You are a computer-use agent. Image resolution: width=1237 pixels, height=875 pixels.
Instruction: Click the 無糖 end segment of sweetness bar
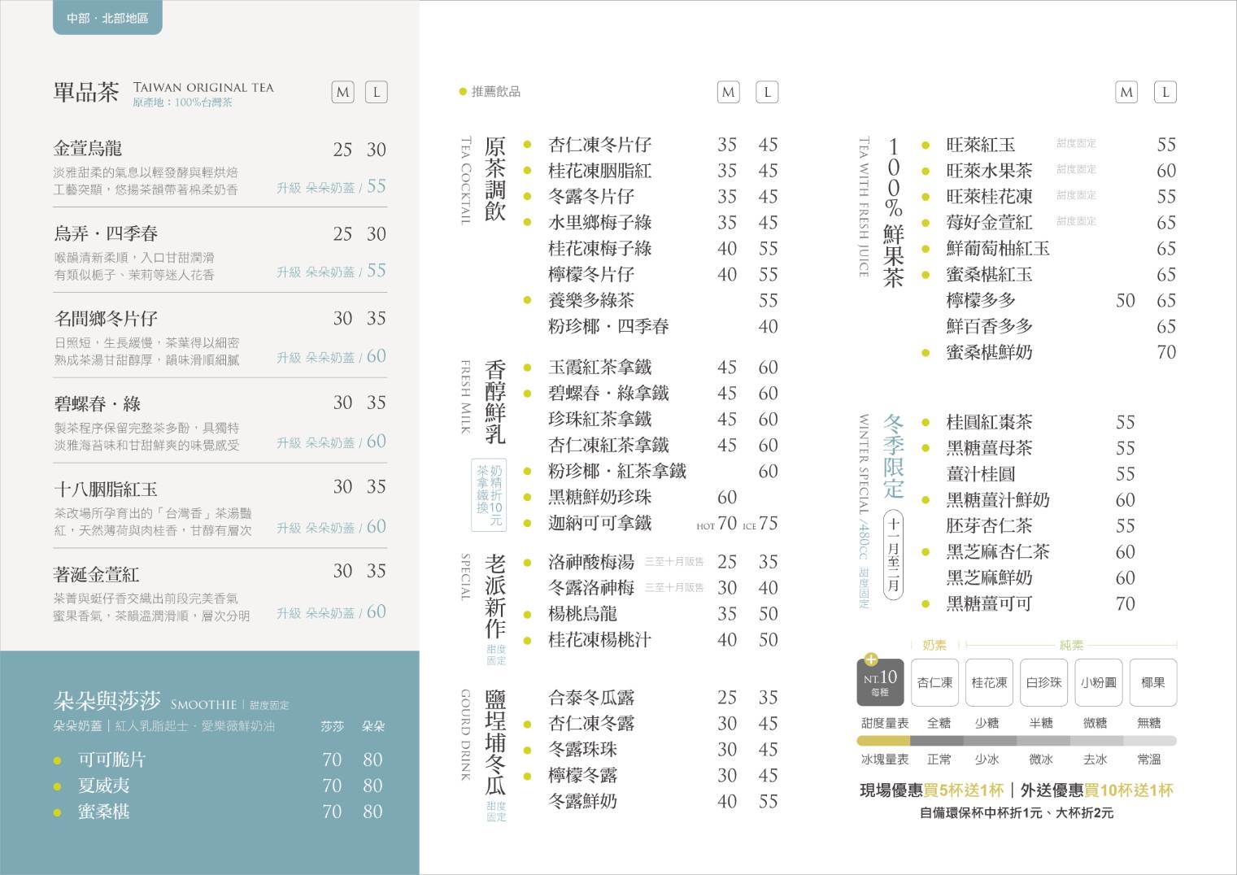click(x=1150, y=741)
